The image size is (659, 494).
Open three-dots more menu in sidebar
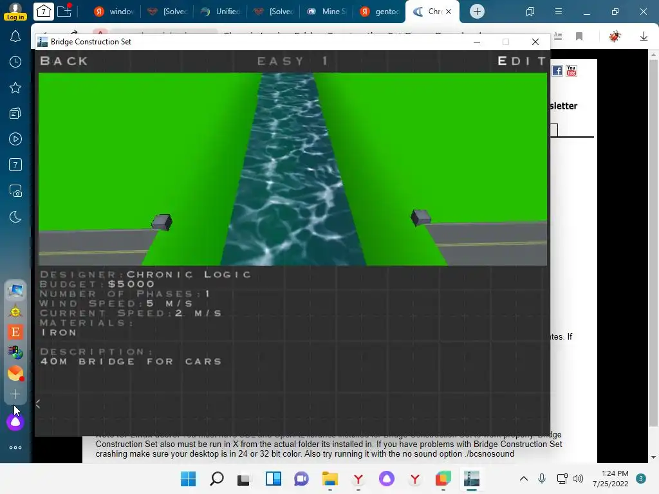(x=15, y=448)
